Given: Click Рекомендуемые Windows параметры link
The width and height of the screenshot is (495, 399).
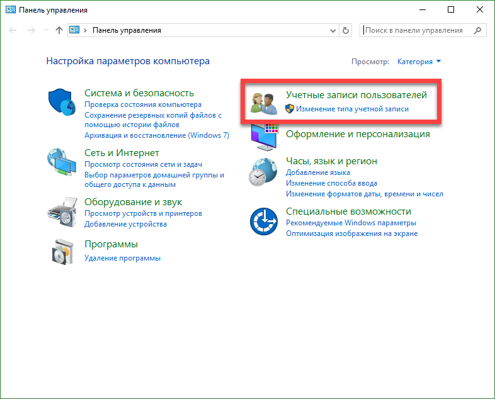Looking at the screenshot, I should (x=351, y=223).
